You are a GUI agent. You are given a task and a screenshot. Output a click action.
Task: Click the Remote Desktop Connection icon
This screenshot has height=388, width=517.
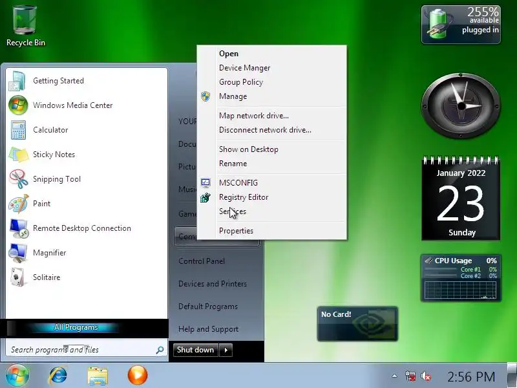19,228
